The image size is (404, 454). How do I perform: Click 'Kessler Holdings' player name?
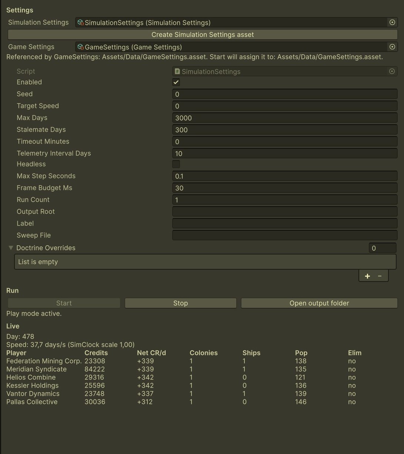click(32, 385)
